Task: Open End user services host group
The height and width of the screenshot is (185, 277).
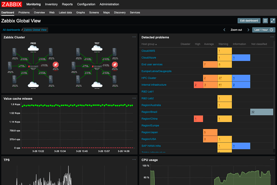Action: pos(152,64)
